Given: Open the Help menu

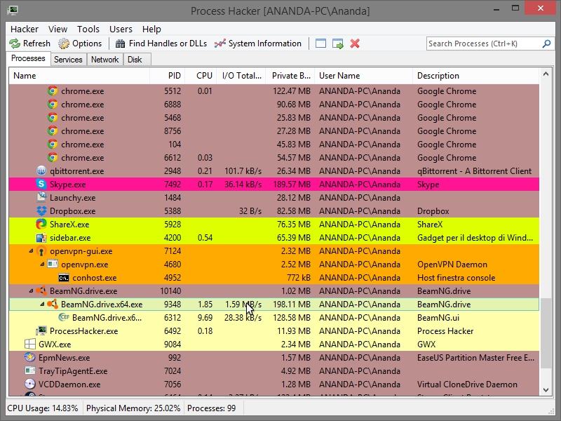Looking at the screenshot, I should 151,29.
